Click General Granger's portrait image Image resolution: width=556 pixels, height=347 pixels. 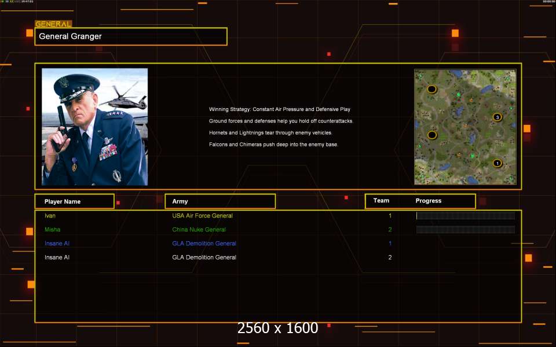[x=94, y=127]
